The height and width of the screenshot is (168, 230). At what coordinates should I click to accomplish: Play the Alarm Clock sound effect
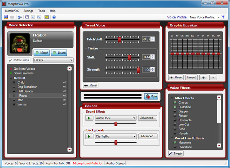pos(89,118)
